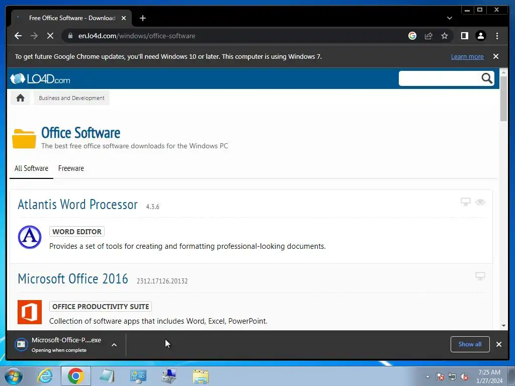Image resolution: width=515 pixels, height=386 pixels.
Task: Click the version 2312.17126.20132 text
Action: coord(162,281)
